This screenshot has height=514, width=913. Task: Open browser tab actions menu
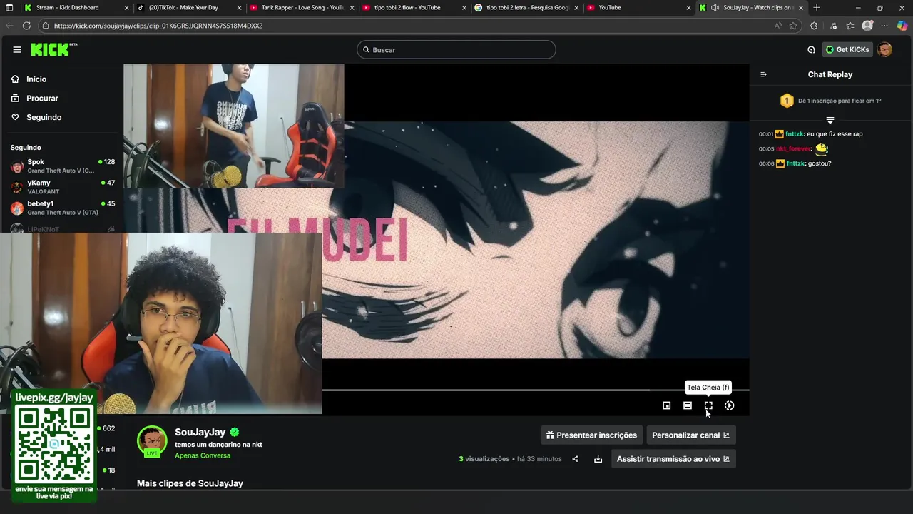click(x=9, y=8)
